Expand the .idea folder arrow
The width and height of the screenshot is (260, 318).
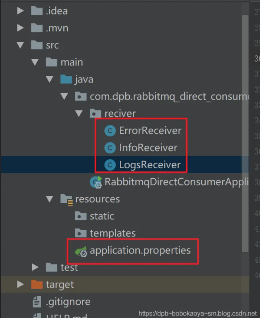pos(20,11)
